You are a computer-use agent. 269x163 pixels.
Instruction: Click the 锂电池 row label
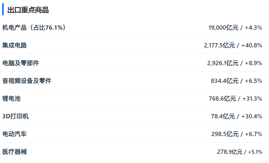11,98
